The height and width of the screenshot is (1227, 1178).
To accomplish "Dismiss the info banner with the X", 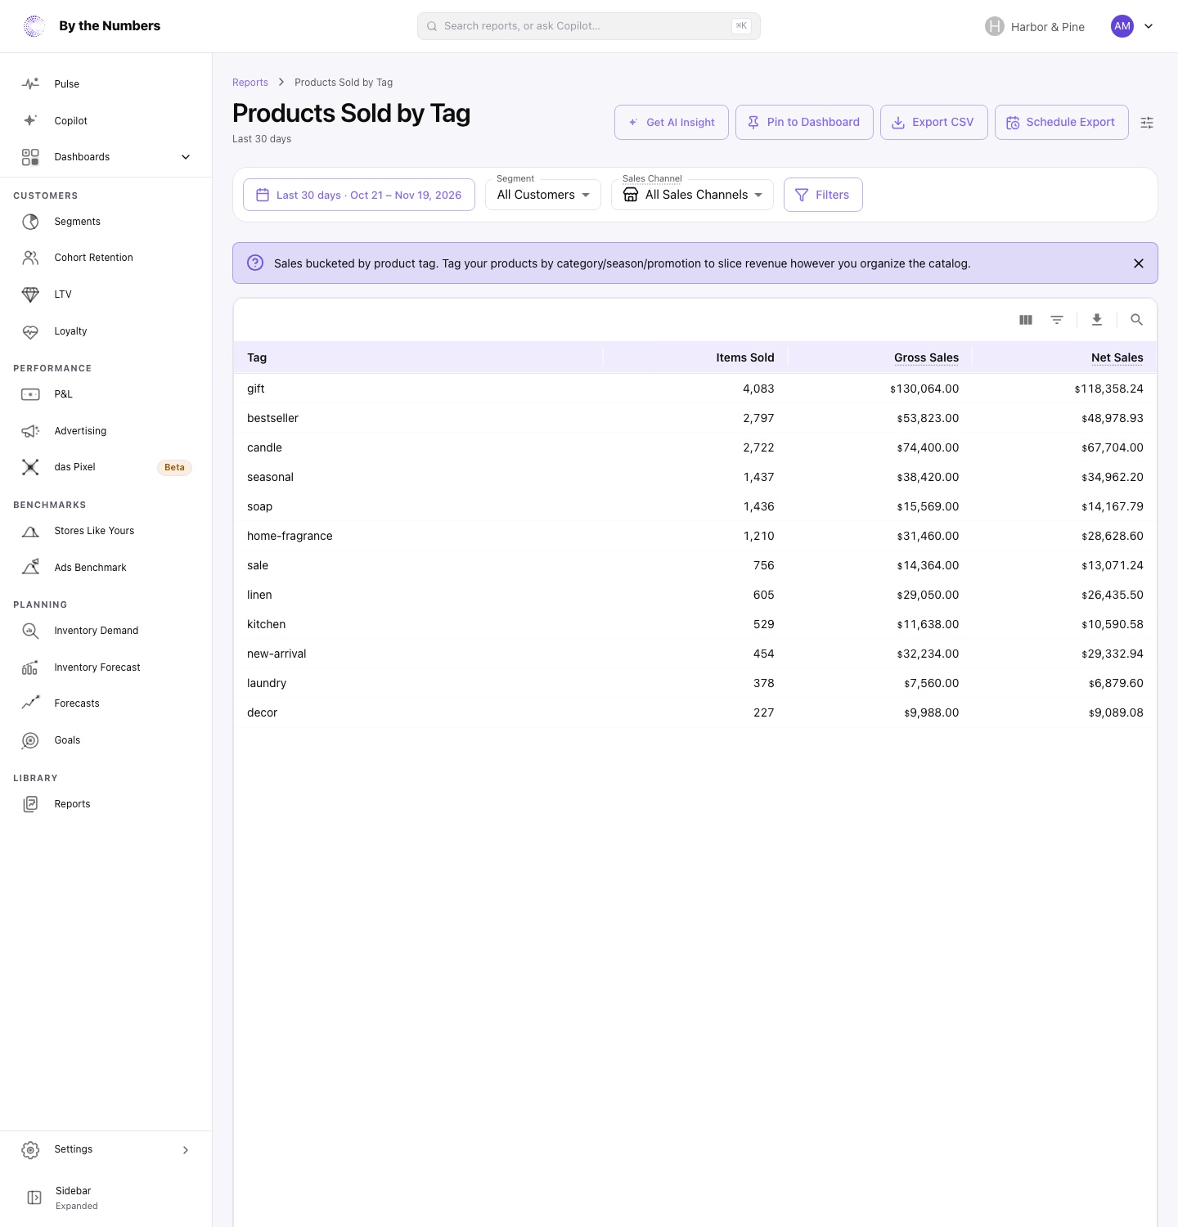I will pos(1139,263).
